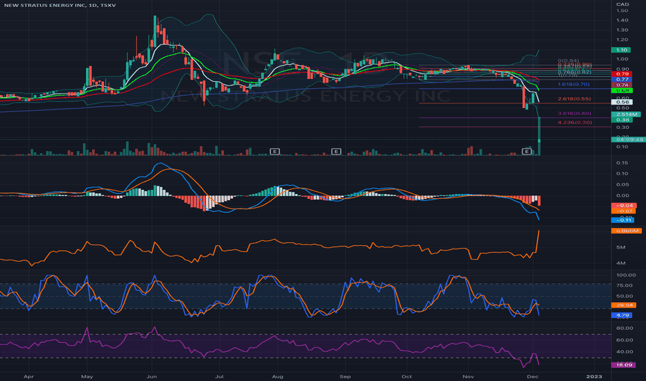The image size is (646, 381).
Task: Click the Sep label on the time axis
Action: tap(345, 376)
